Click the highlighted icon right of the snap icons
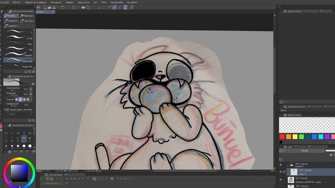This screenshot has height=188, width=335. 126,7
